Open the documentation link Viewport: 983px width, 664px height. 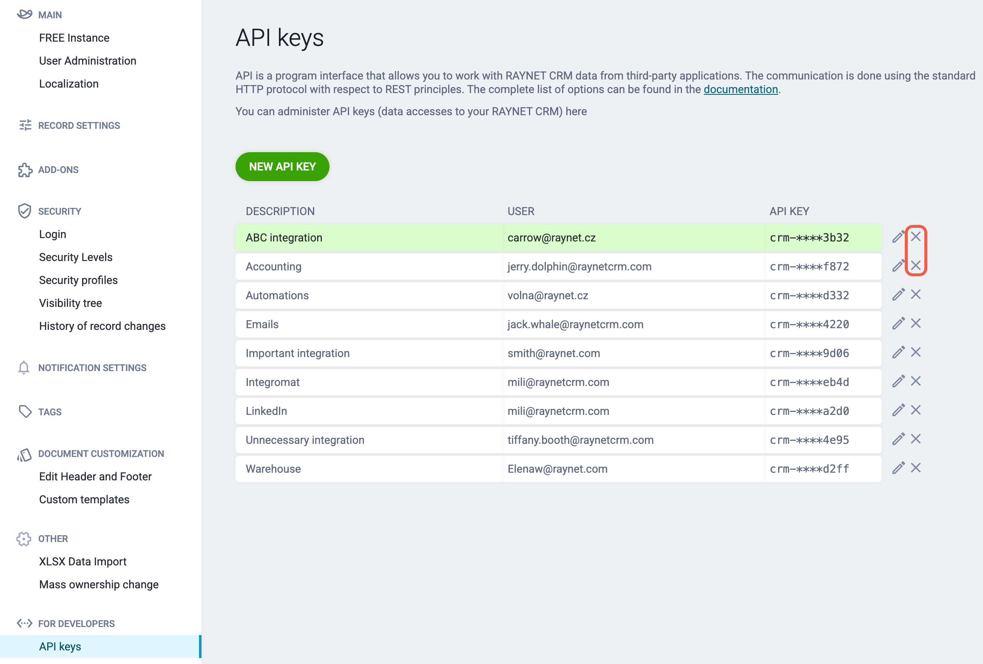click(741, 89)
